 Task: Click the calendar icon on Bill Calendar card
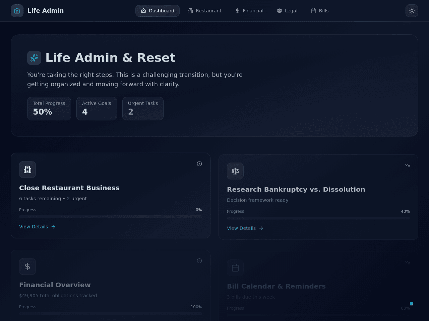(x=235, y=268)
